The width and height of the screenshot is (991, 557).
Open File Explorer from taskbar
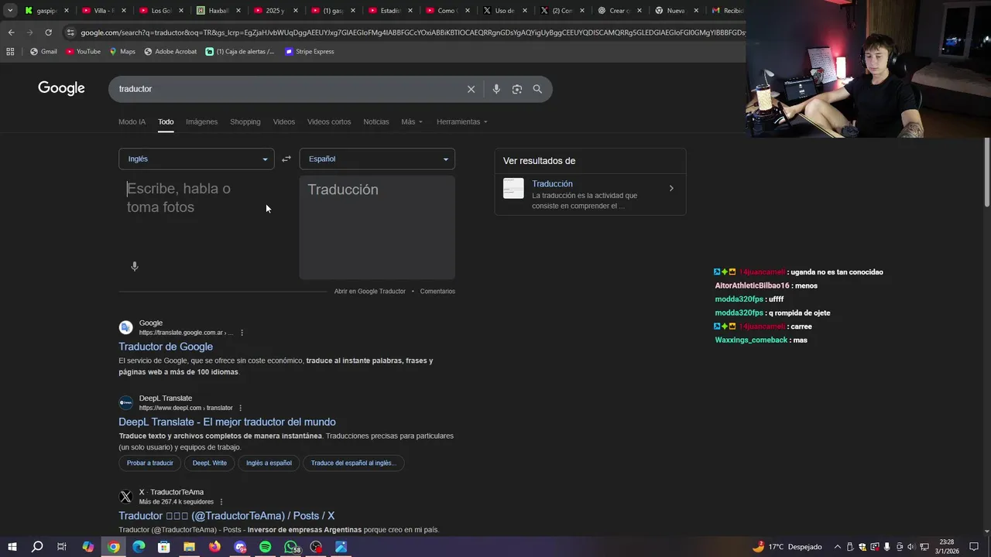[x=189, y=547]
